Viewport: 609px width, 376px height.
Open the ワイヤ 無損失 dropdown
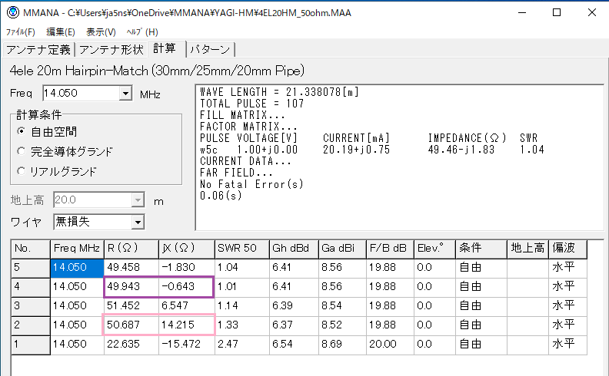[x=138, y=222]
